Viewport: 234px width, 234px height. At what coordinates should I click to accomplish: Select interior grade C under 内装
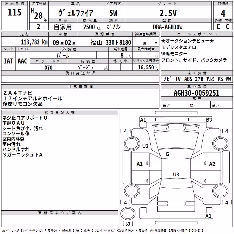pos(228,27)
